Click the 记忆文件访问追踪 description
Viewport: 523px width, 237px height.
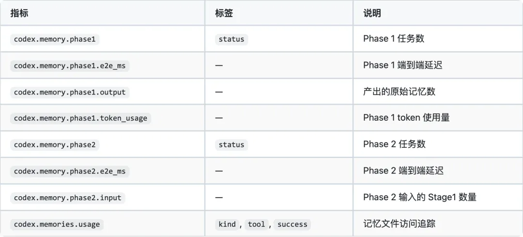click(399, 223)
